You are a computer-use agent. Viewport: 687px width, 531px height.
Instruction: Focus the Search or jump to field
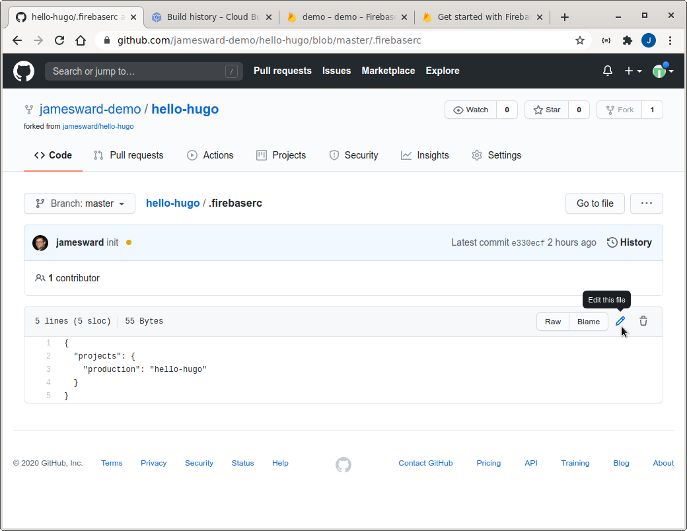[135, 71]
